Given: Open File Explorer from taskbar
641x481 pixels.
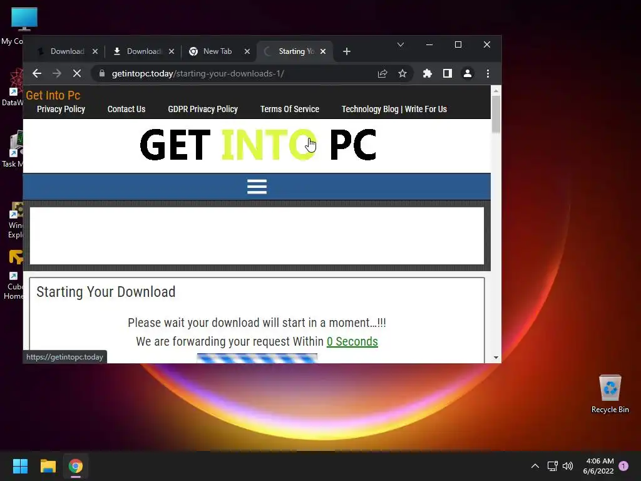Looking at the screenshot, I should pos(48,466).
